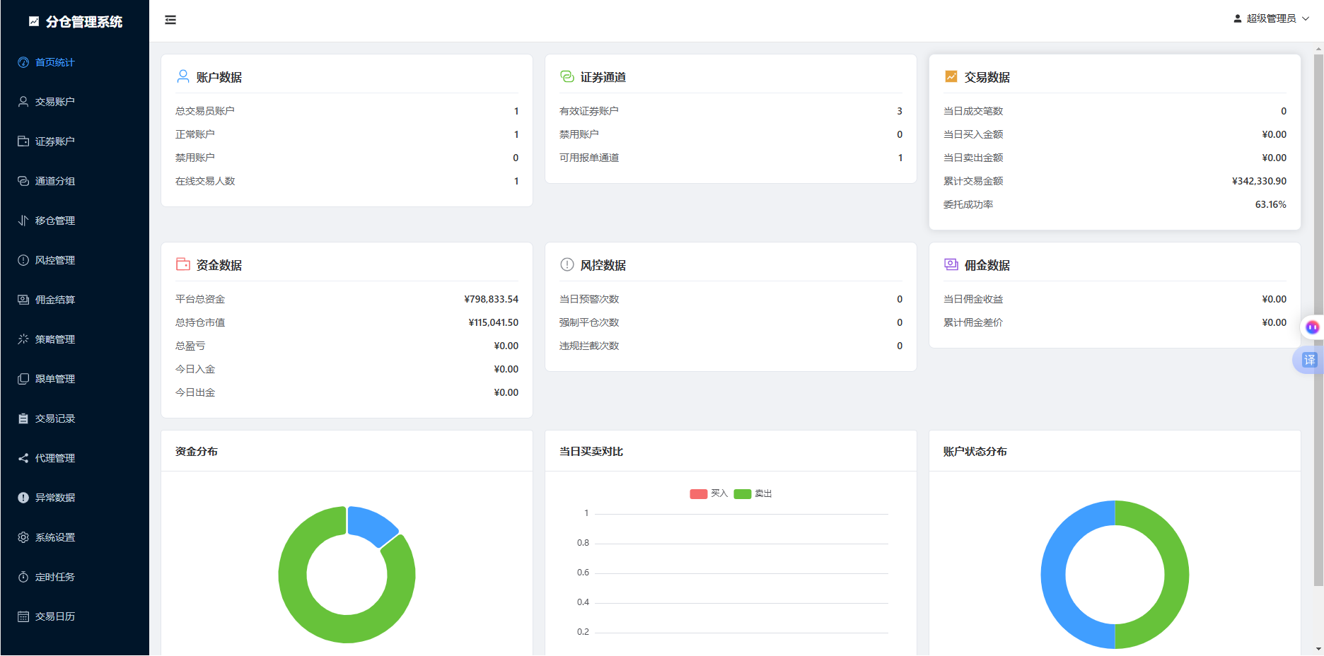Click the 策略管理 icon in sidebar
The height and width of the screenshot is (656, 1324).
(23, 339)
